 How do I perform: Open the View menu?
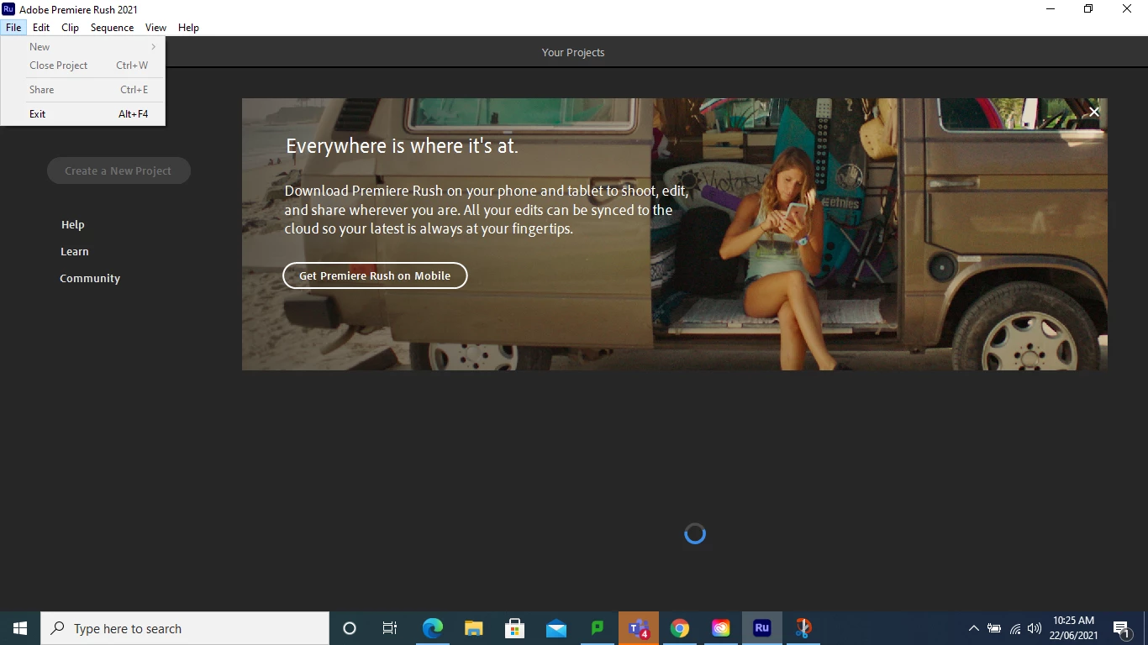[x=155, y=28]
